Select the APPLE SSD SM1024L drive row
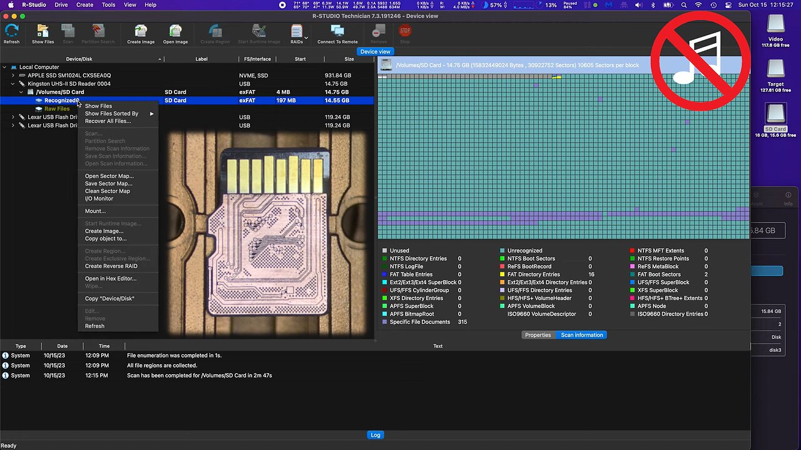The height and width of the screenshot is (450, 801). [188, 76]
